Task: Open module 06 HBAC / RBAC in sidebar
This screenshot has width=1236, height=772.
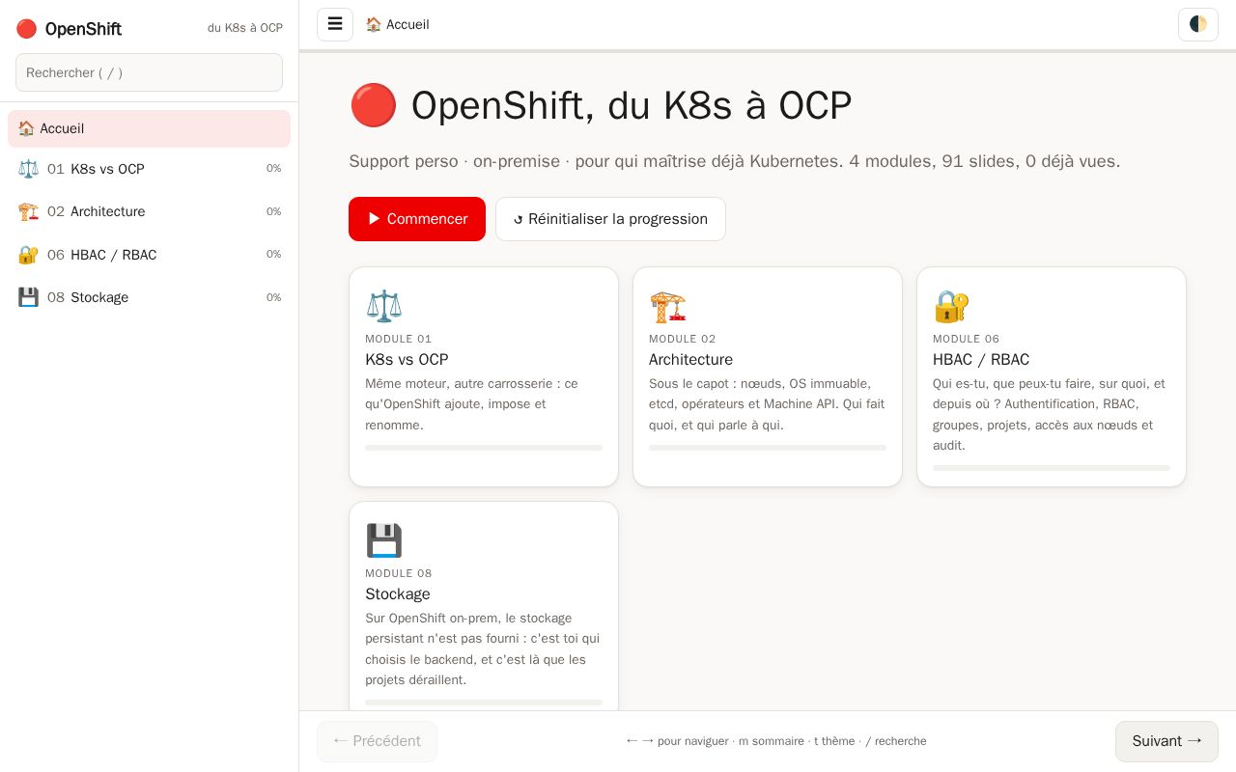Action: (149, 255)
